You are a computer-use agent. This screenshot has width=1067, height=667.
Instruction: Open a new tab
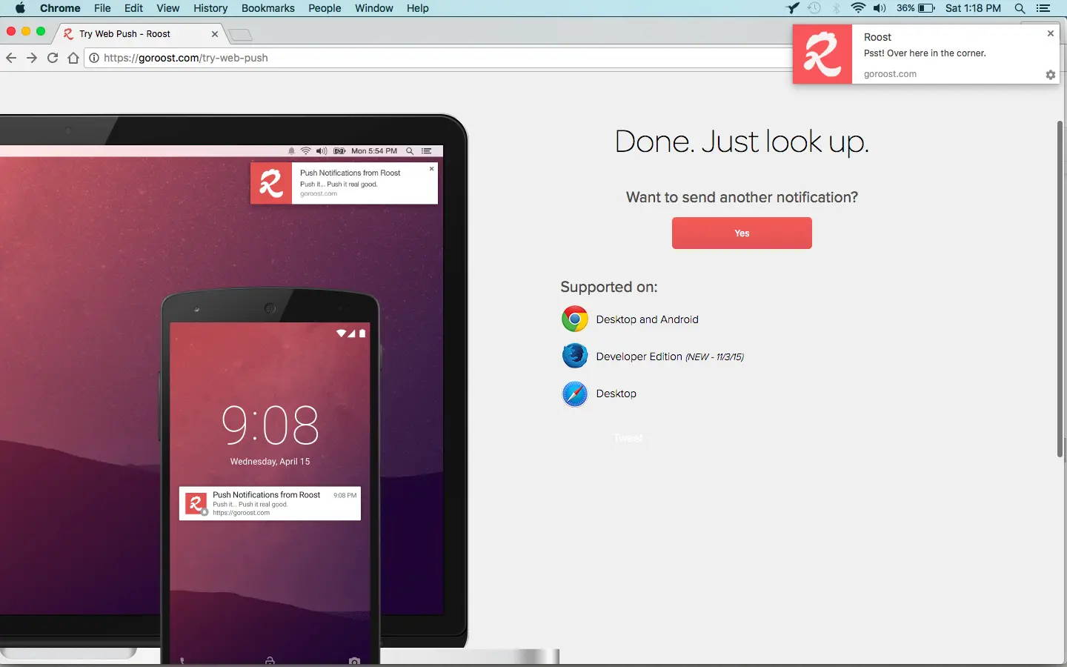240,35
